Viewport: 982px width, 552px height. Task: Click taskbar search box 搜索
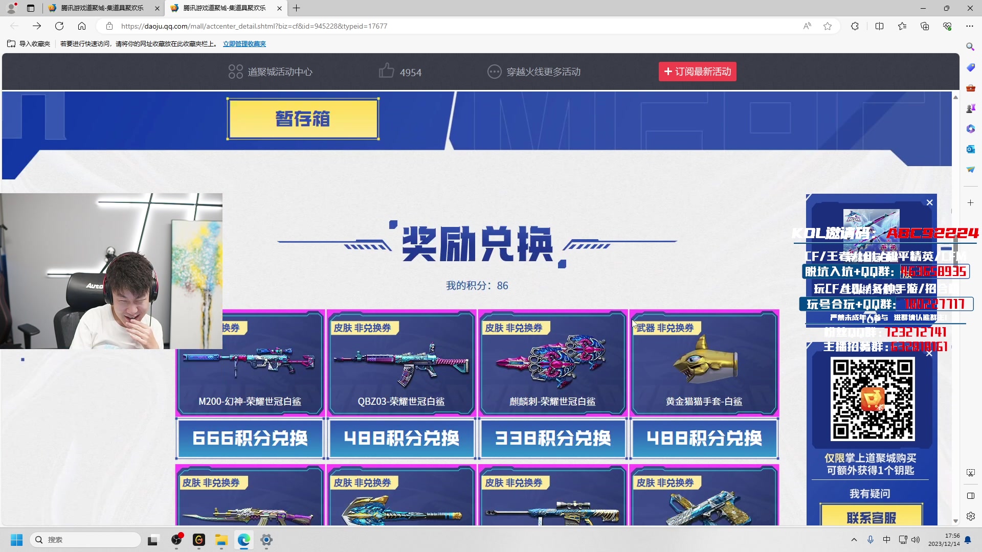click(x=85, y=540)
